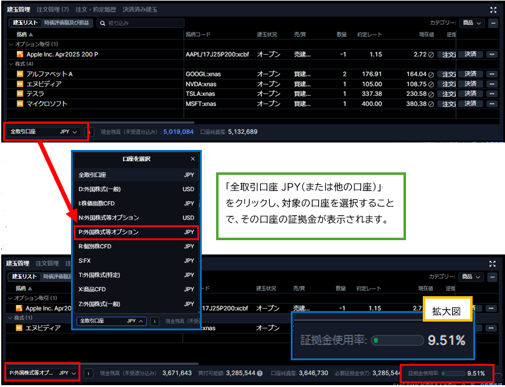Open three-dot menu for upper エヌビディア row

tap(491, 84)
